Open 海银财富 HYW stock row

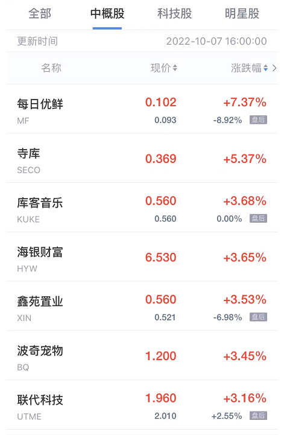(x=142, y=257)
